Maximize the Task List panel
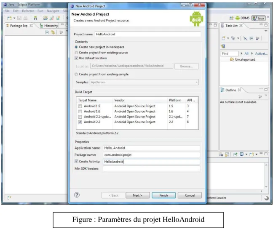 pyautogui.click(x=266, y=25)
